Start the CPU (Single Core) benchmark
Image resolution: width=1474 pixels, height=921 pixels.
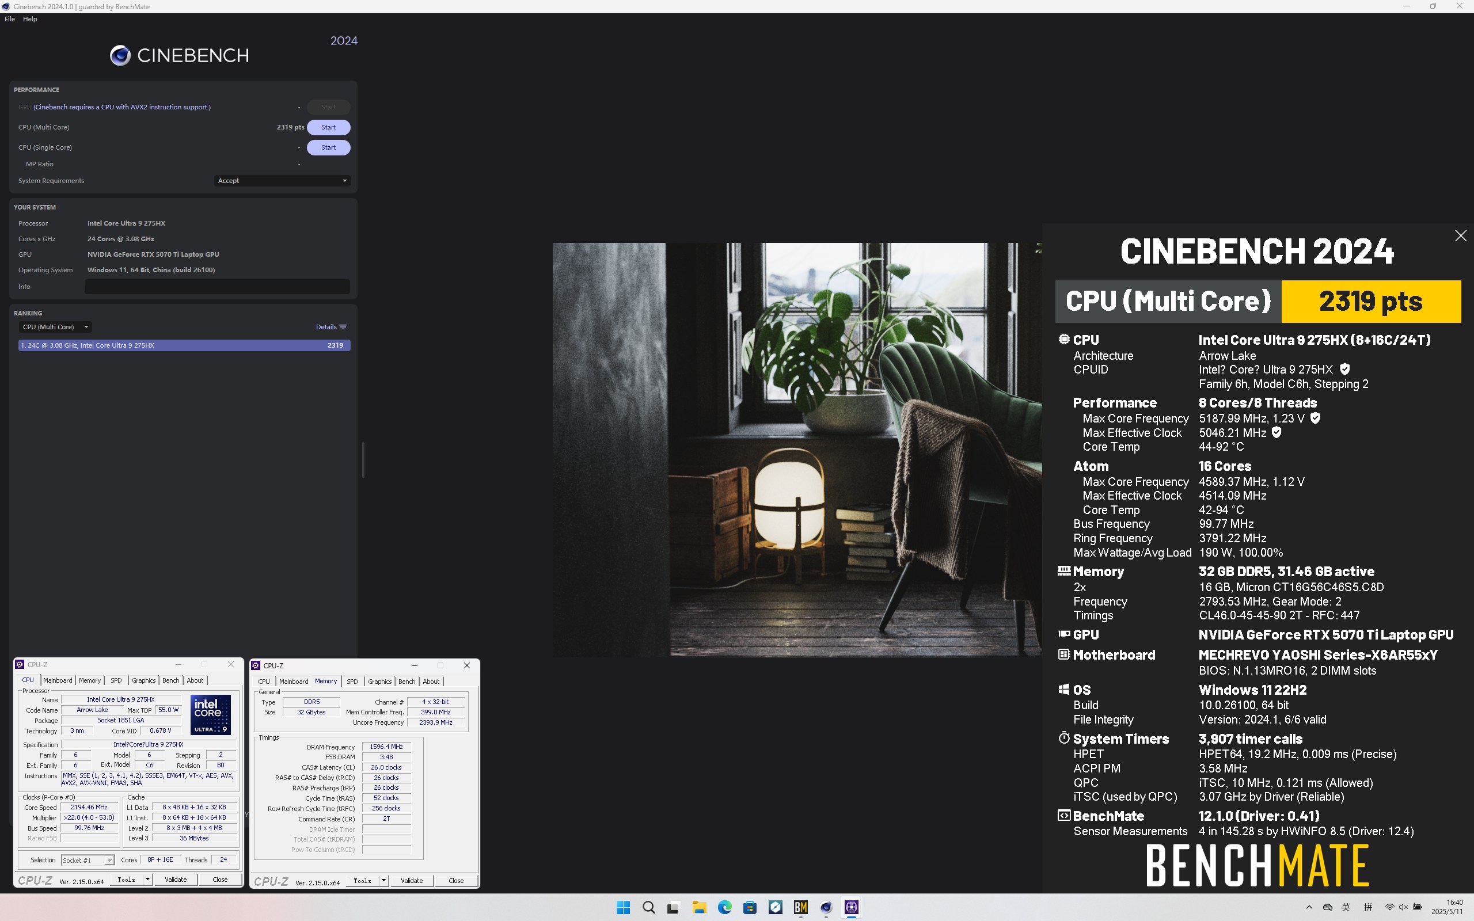pyautogui.click(x=328, y=147)
